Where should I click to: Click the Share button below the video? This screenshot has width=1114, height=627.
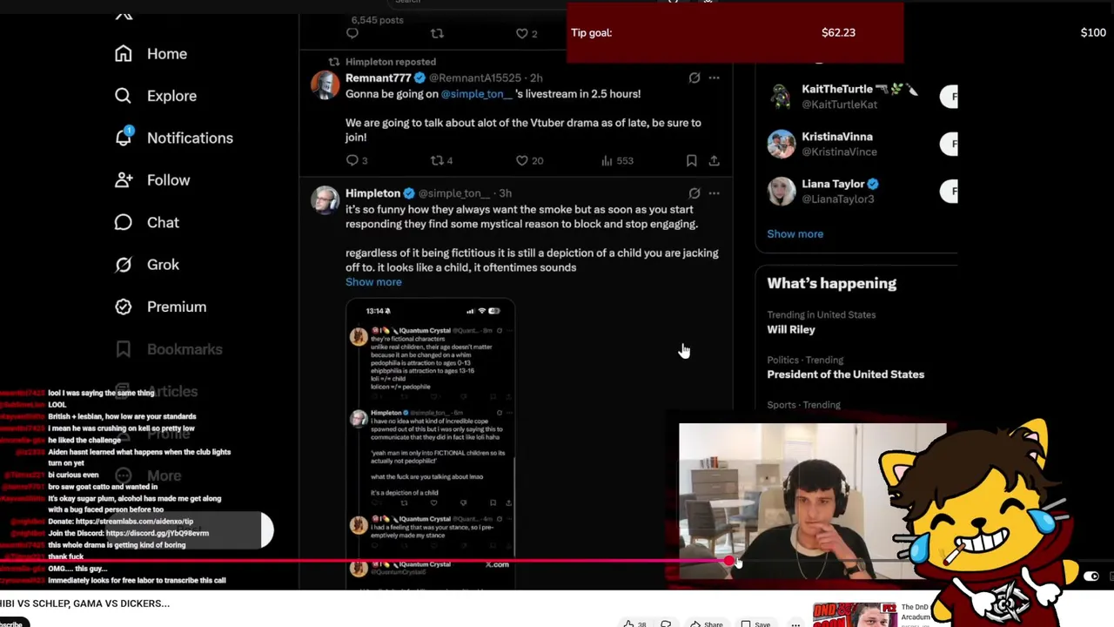(707, 624)
